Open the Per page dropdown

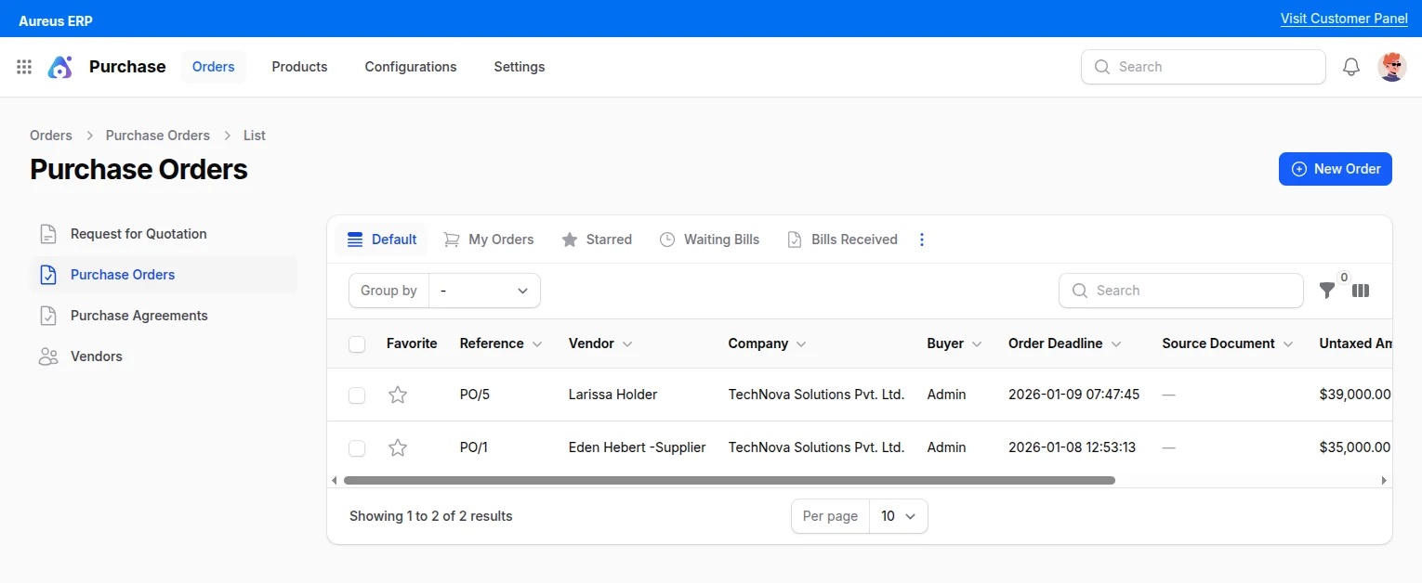898,516
